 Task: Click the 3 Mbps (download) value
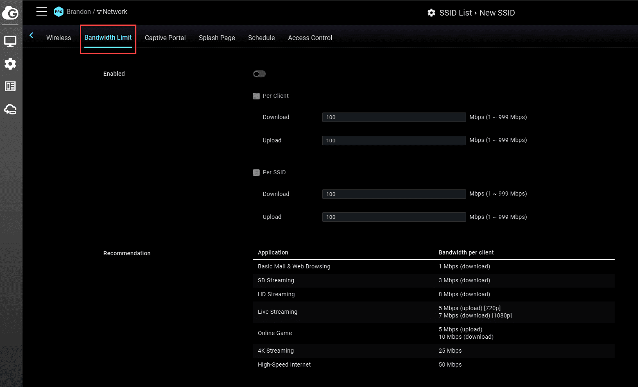coord(464,280)
